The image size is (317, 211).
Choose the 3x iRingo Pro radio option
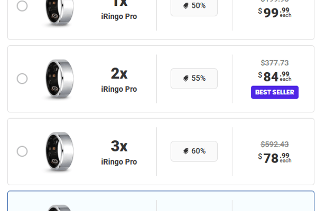22,151
